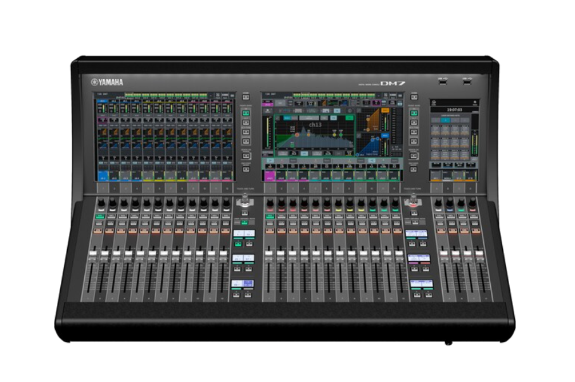
Task: Tap the key under the left Touch and Turn knob
Action: tap(244, 213)
